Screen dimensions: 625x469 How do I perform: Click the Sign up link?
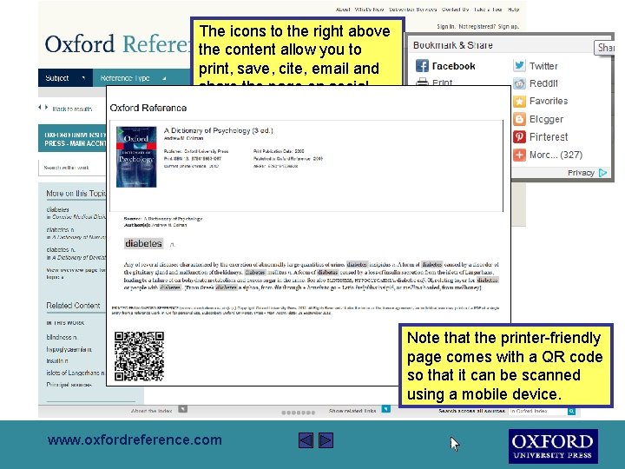[508, 27]
